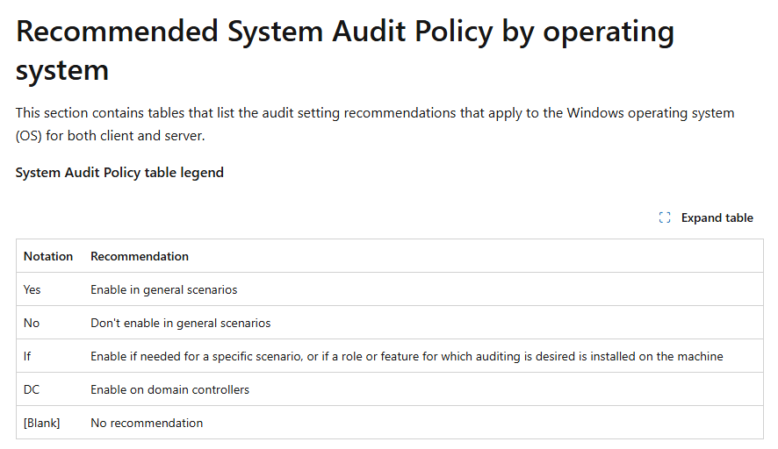Select the No notation cell
This screenshot has width=778, height=449.
(x=32, y=323)
